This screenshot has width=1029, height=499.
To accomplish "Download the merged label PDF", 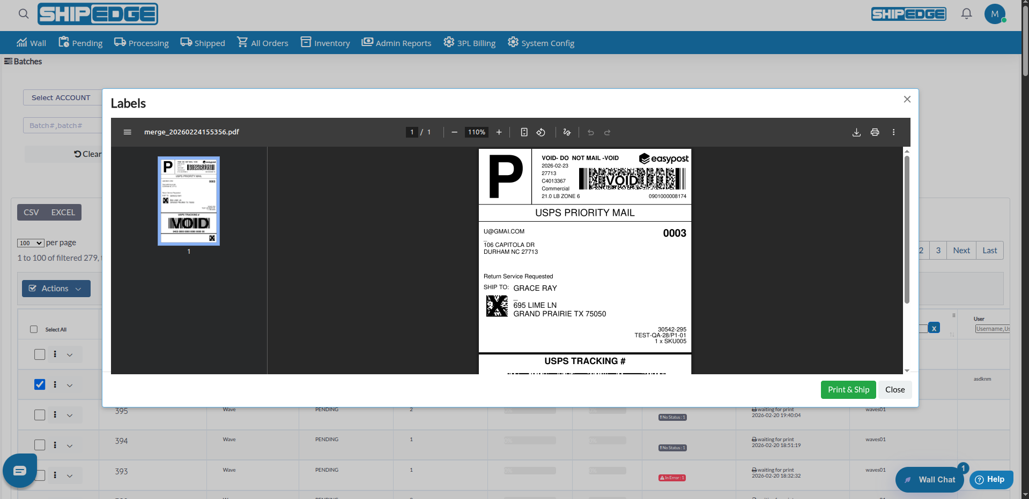I will [x=856, y=132].
